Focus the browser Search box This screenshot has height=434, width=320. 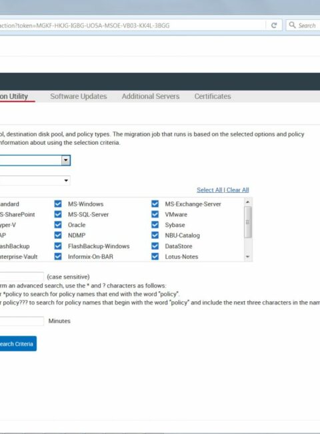(x=303, y=25)
